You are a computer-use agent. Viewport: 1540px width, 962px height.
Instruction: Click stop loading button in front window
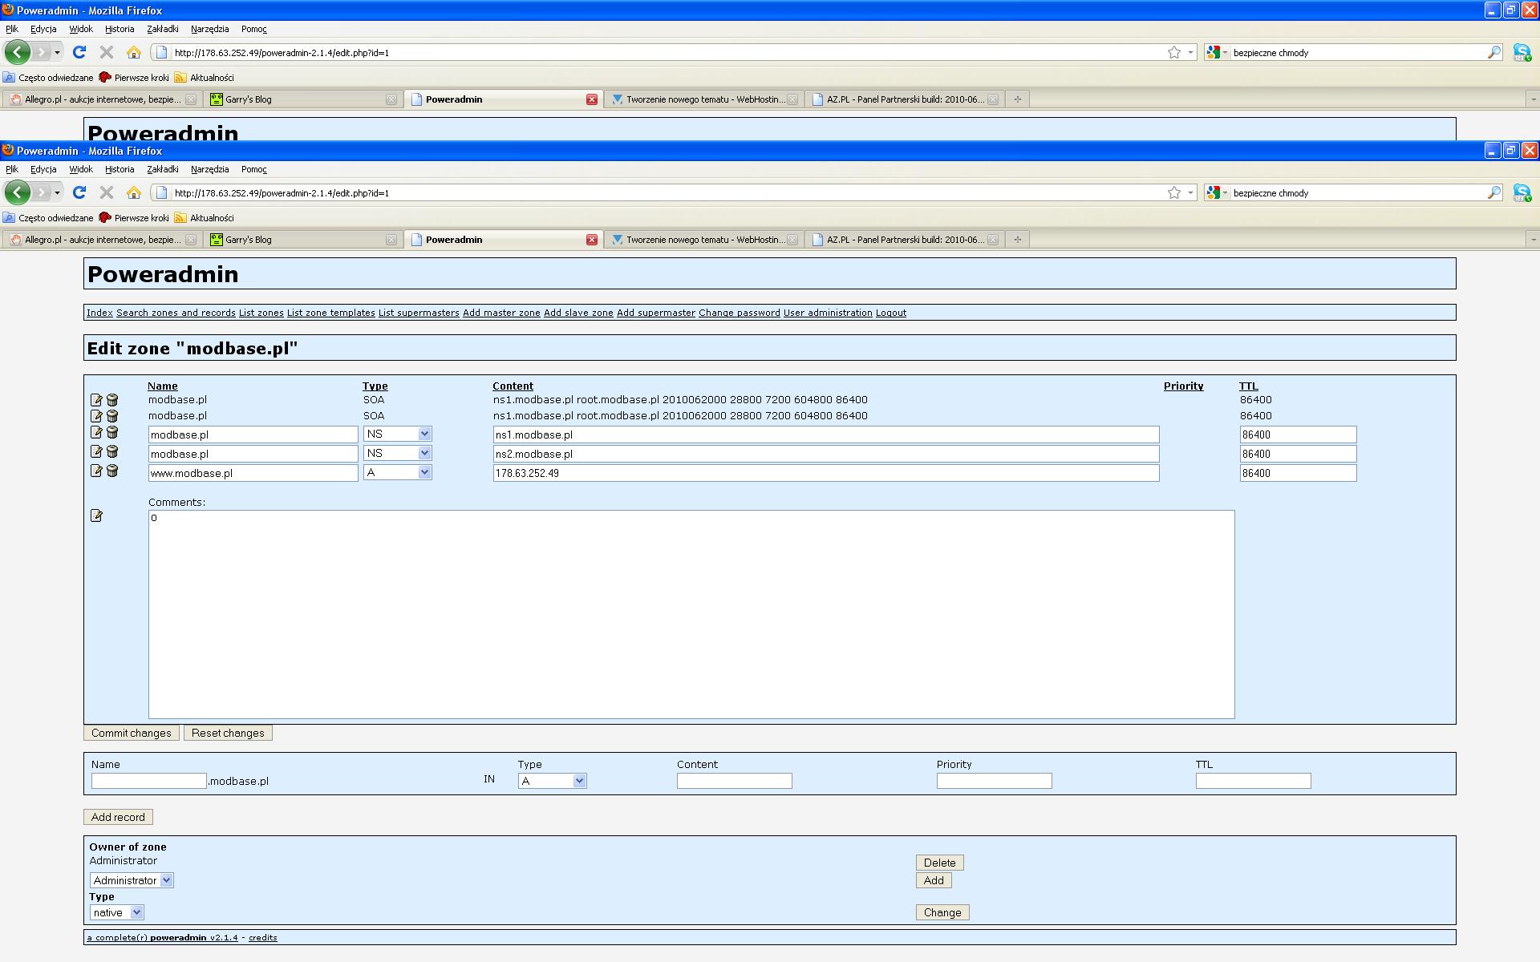[x=106, y=192]
